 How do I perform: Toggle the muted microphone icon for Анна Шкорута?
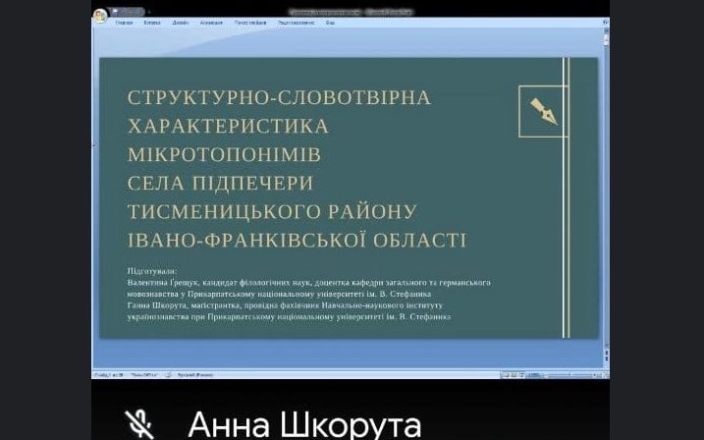pos(139,424)
